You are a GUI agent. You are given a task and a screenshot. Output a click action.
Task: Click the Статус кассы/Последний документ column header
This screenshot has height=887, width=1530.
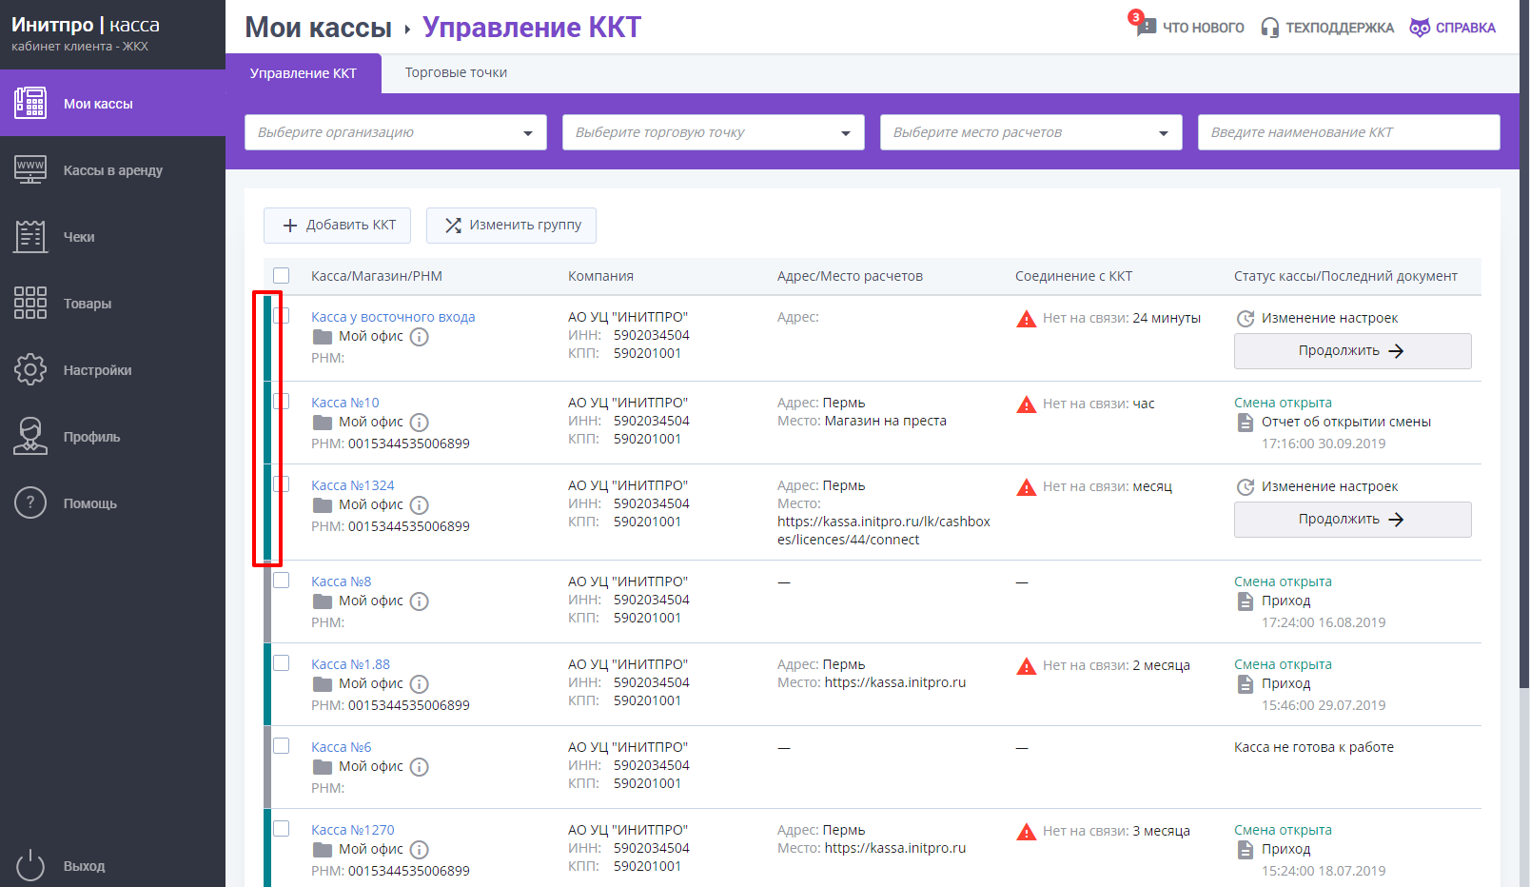coord(1345,277)
